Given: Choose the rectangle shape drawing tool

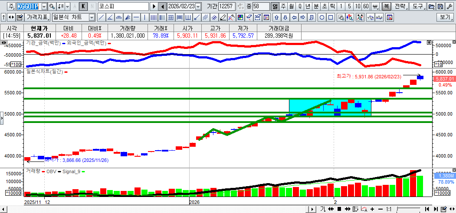Looking at the screenshot, I should [331, 17].
